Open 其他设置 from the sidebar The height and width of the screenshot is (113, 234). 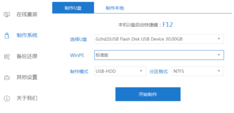(x=27, y=78)
